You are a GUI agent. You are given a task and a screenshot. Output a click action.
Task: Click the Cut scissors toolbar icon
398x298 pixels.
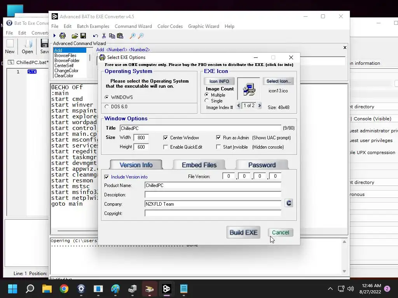coord(104,36)
